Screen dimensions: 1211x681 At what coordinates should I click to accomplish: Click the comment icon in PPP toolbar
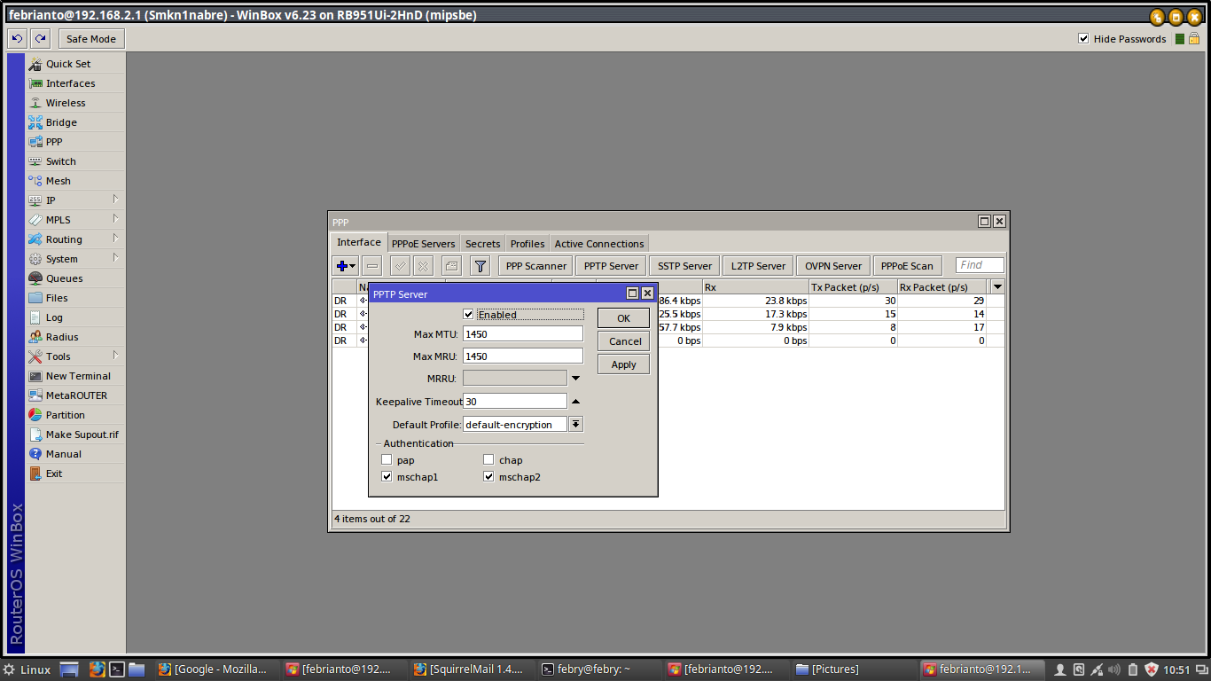point(451,265)
